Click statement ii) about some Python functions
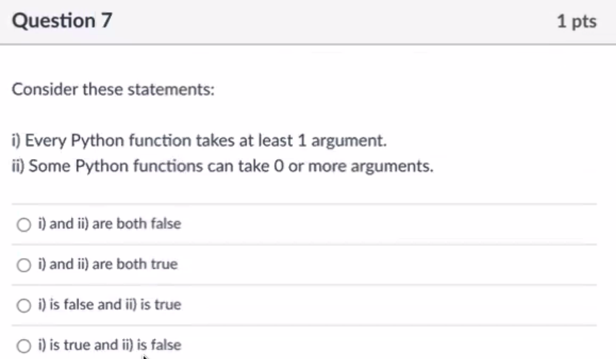This screenshot has width=616, height=359. coord(223,166)
